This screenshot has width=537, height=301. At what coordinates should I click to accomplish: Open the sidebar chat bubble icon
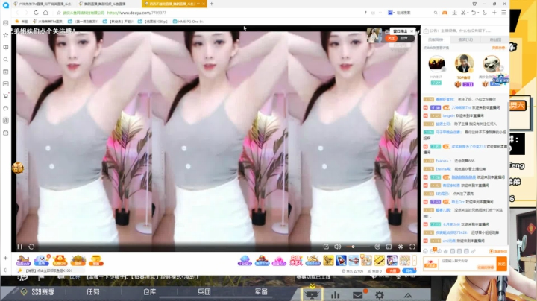tap(5, 109)
